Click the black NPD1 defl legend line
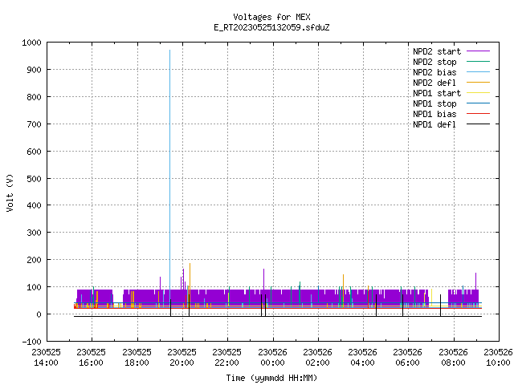 tap(478, 124)
